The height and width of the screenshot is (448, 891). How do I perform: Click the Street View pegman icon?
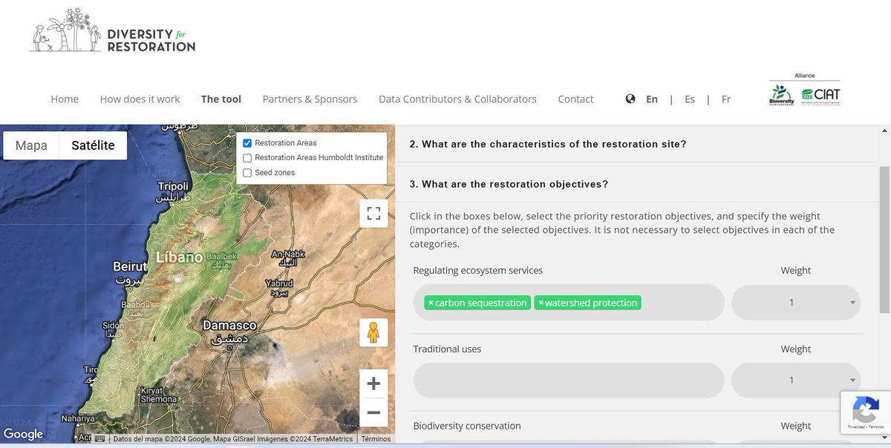[373, 332]
